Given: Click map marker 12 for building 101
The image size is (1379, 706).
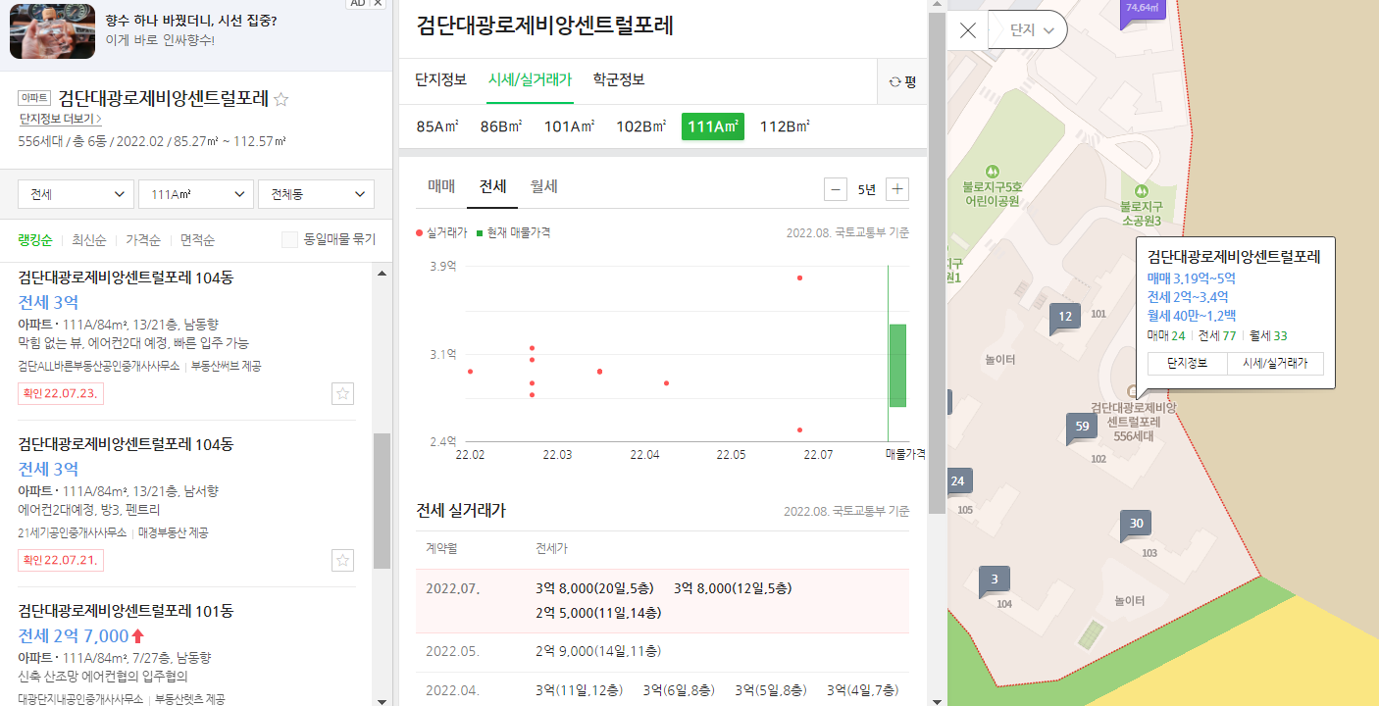Looking at the screenshot, I should click(1064, 318).
